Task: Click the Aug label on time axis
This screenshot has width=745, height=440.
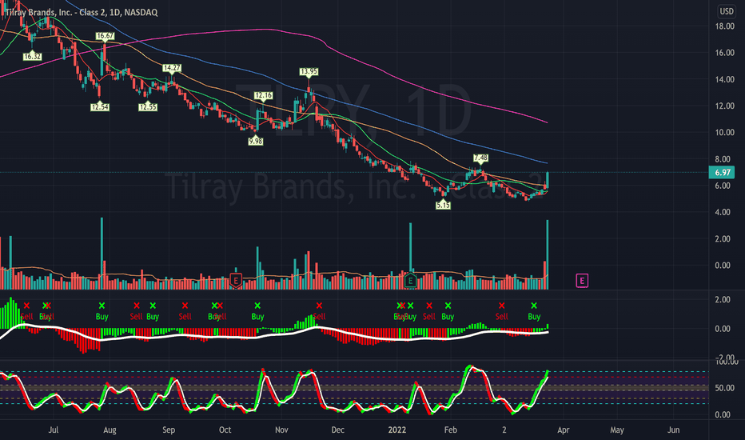Action: pyautogui.click(x=110, y=430)
